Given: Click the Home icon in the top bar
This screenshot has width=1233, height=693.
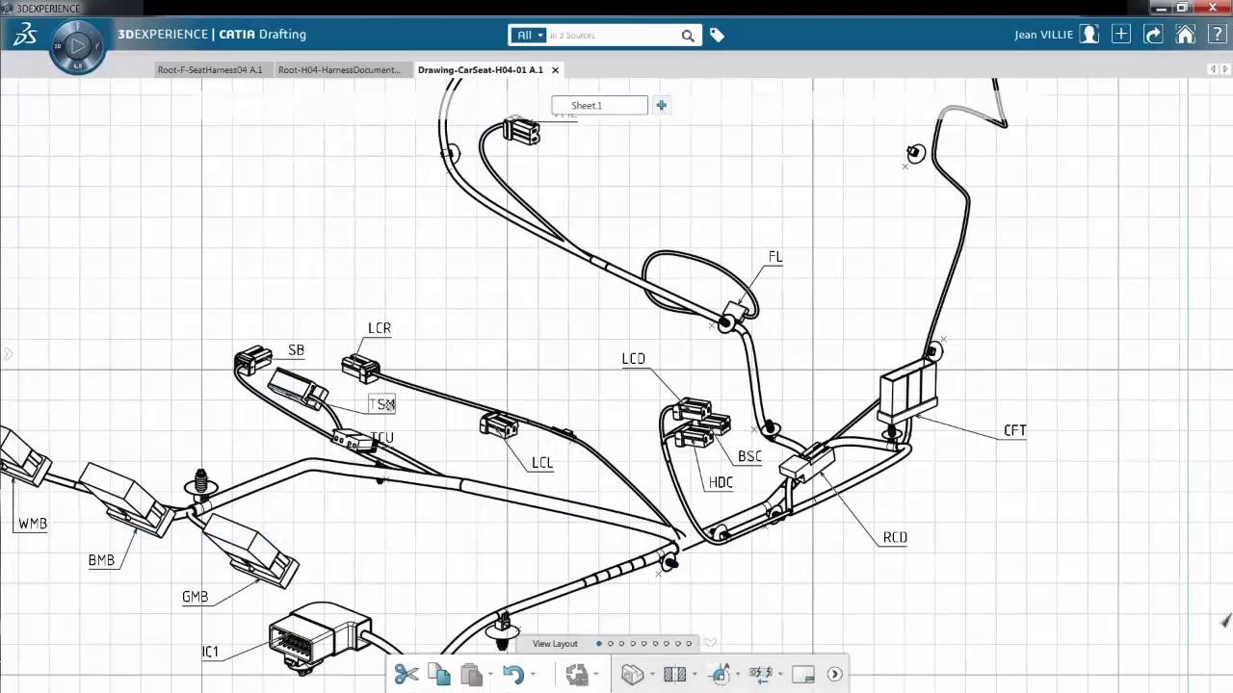Looking at the screenshot, I should [1185, 34].
